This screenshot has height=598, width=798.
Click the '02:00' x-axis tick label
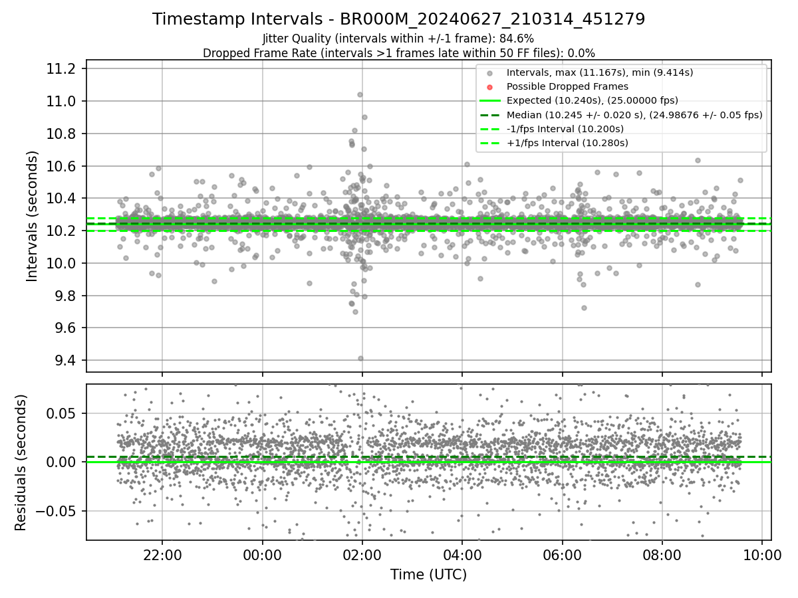point(362,554)
